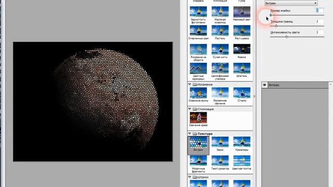Screen dimensions: 333x187
Task: Click the Стилизация folder icon
Action: pos(195,109)
